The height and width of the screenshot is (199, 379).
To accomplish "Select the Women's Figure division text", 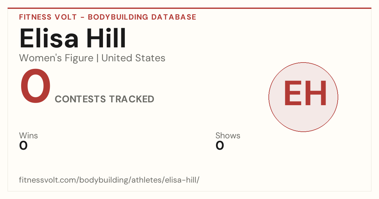I will pyautogui.click(x=56, y=58).
